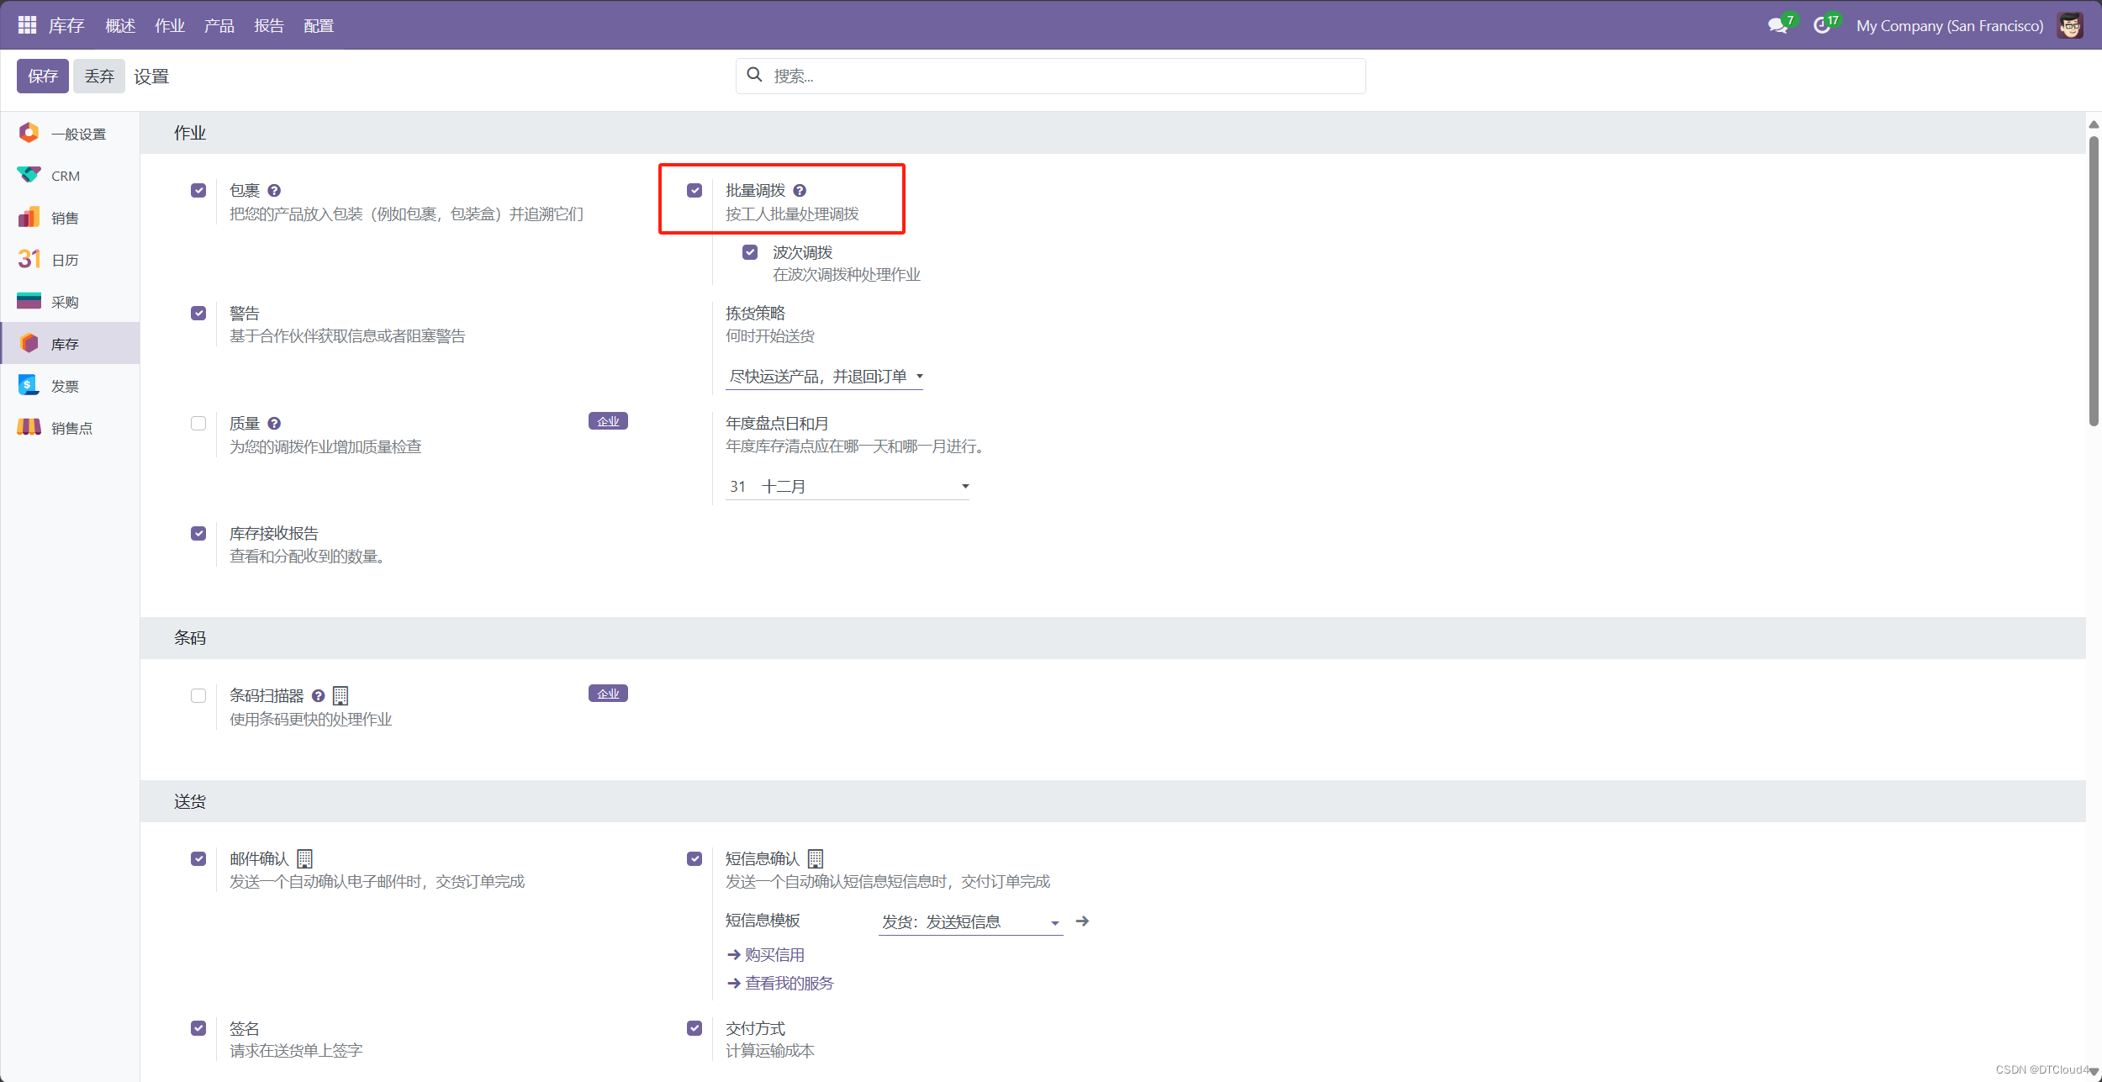This screenshot has height=1082, width=2102.
Task: Click help icon next to 批量调拨
Action: 800,191
